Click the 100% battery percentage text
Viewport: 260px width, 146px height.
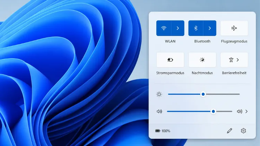coord(166,131)
